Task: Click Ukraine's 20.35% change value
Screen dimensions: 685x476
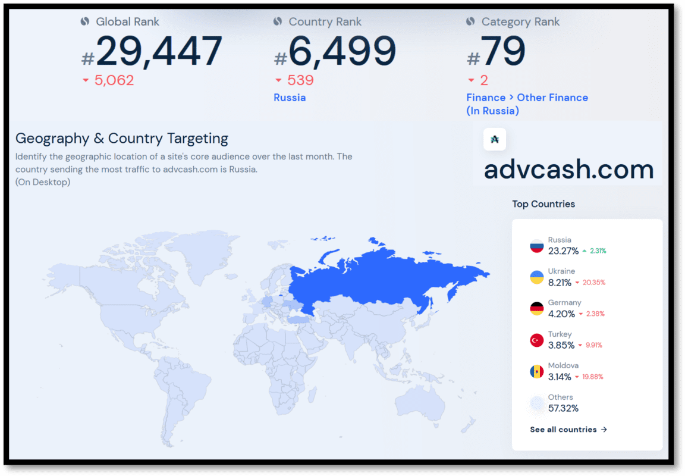Action: (593, 283)
